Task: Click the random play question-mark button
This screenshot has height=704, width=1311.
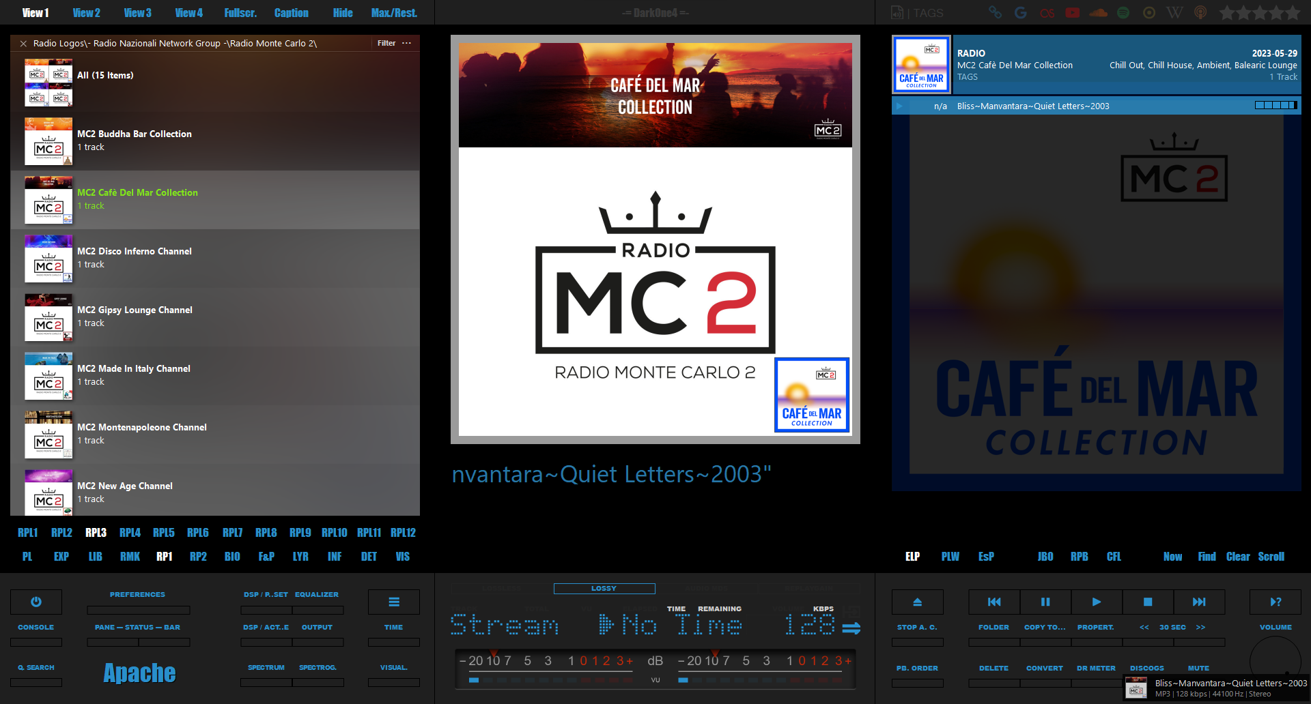Action: click(1275, 602)
